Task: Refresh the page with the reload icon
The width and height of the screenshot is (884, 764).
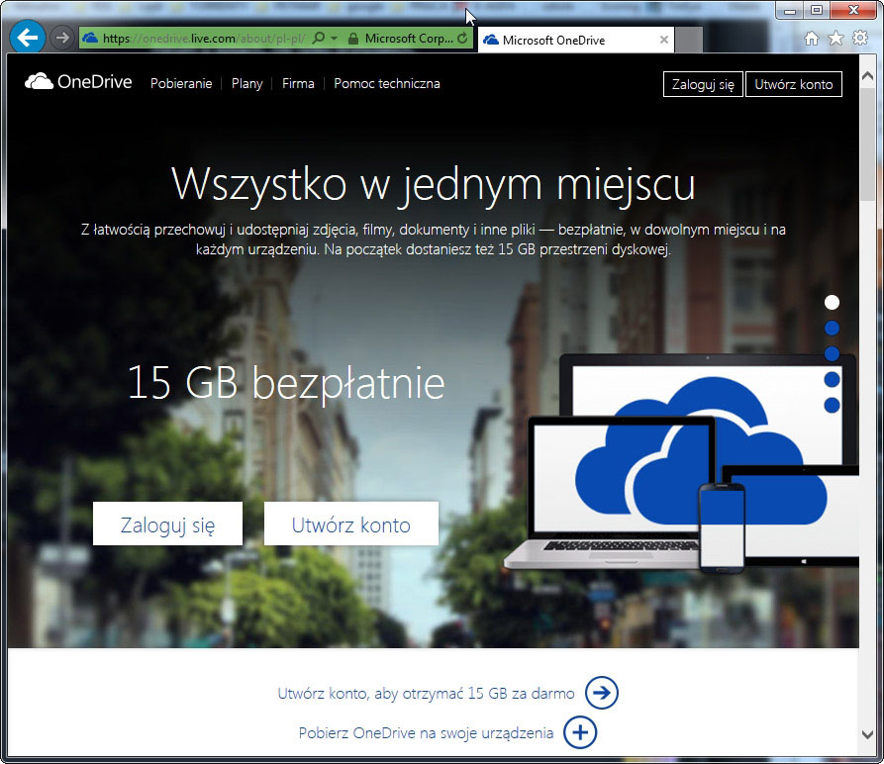Action: pos(463,38)
